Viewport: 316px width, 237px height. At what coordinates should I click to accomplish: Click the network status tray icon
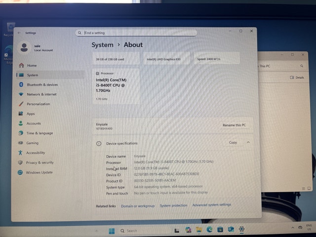(300, 227)
